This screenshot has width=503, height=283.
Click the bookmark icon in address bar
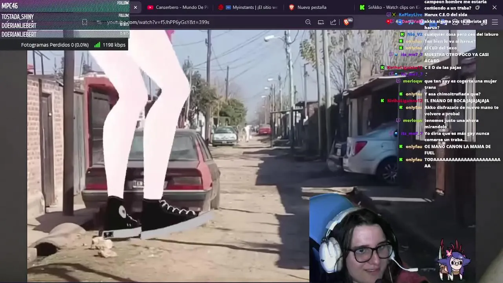pyautogui.click(x=84, y=22)
